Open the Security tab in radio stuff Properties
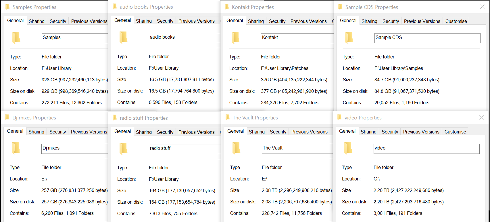Image resolution: width=490 pixels, height=222 pixels. tap(165, 132)
